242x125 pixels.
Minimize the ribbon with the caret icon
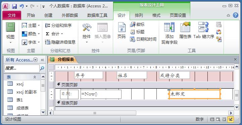point(229,15)
